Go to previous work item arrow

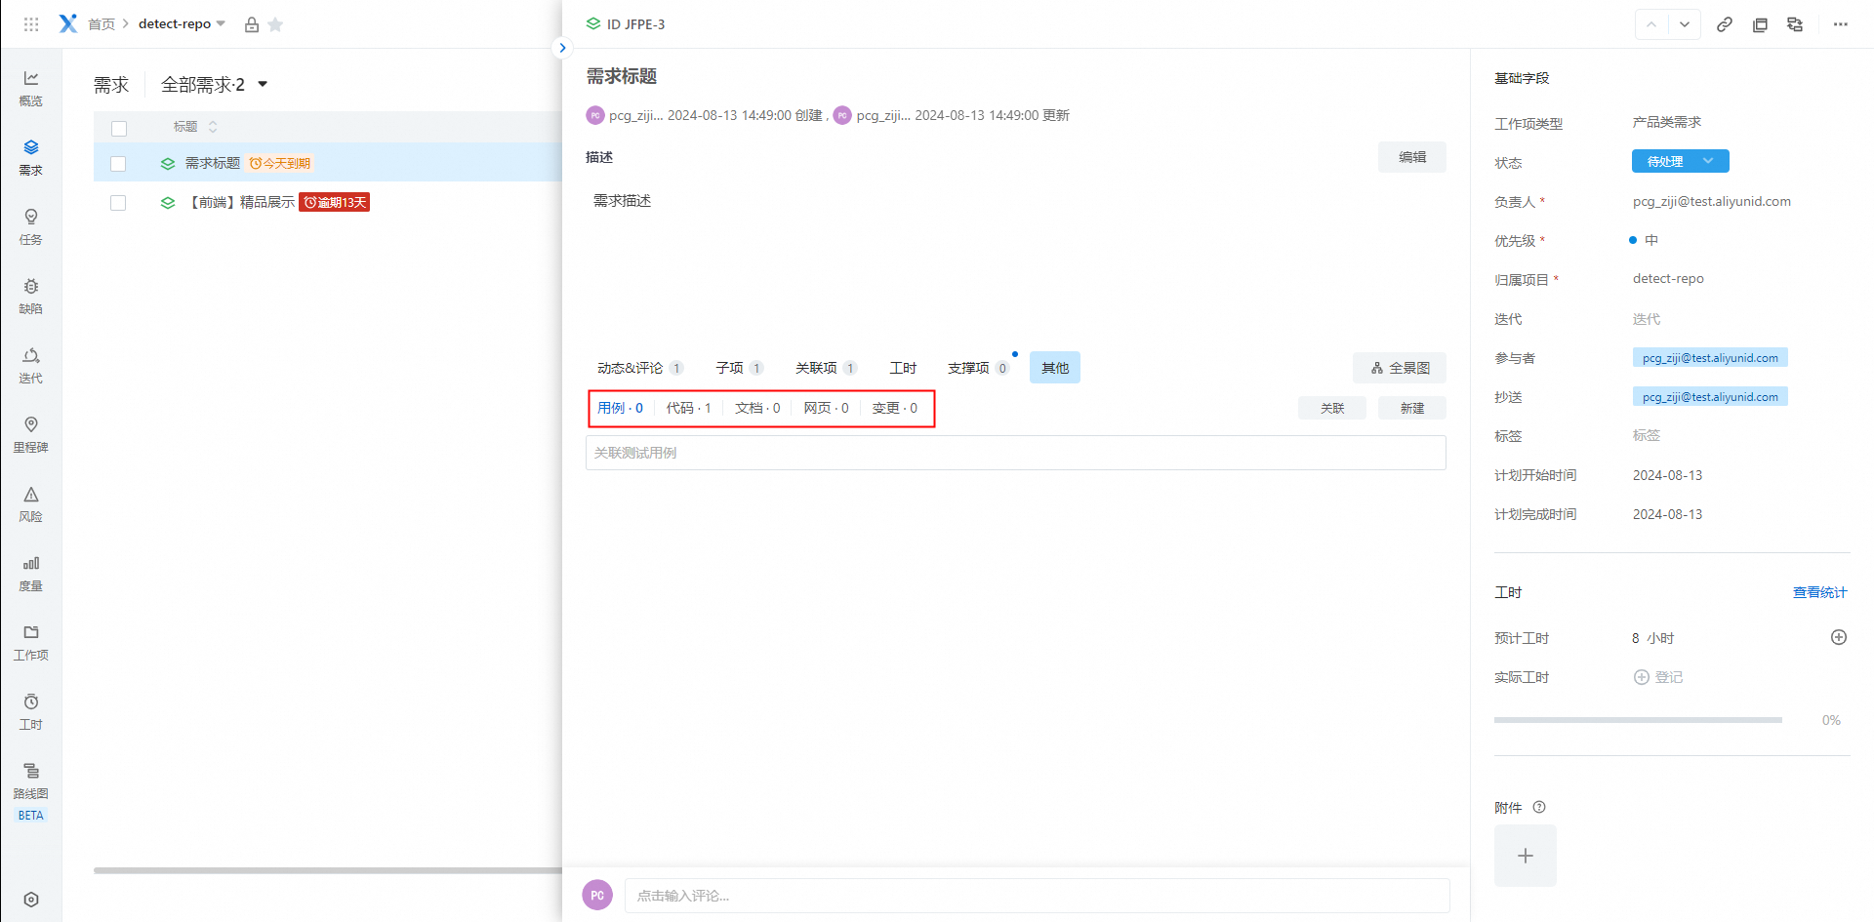click(1651, 24)
